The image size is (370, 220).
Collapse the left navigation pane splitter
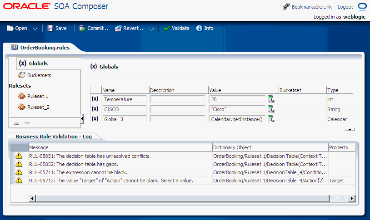[82, 119]
